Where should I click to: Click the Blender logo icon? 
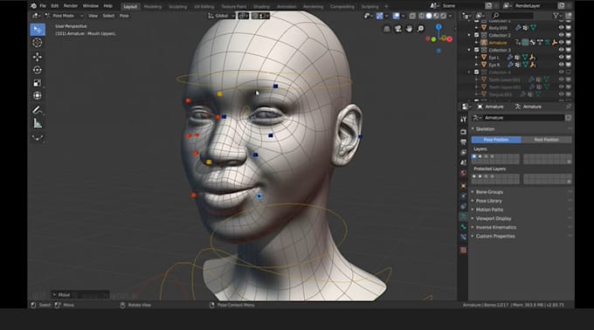tap(34, 6)
